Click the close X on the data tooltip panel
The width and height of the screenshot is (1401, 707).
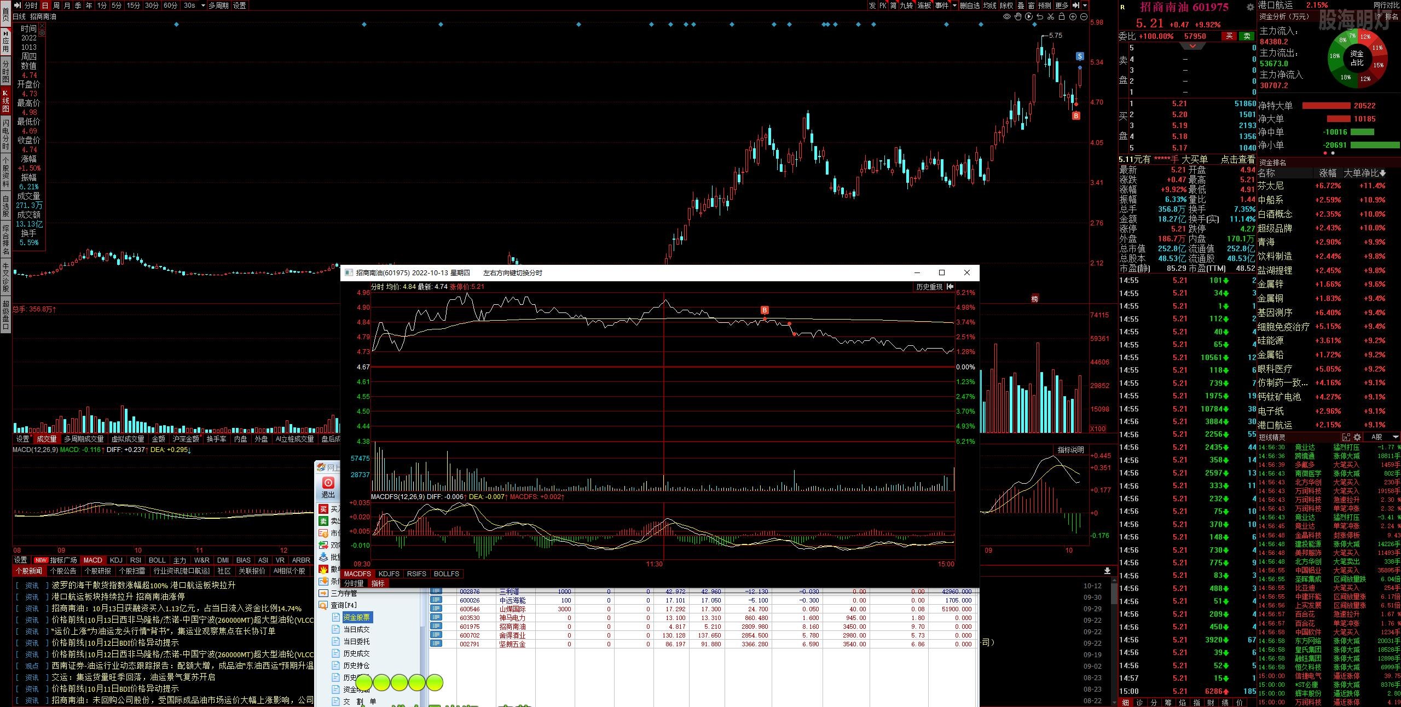pos(42,26)
